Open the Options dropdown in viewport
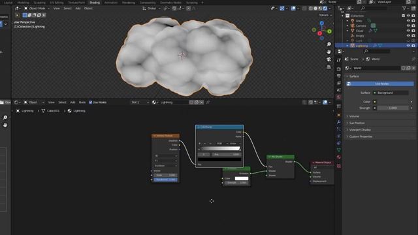 [x=325, y=15]
